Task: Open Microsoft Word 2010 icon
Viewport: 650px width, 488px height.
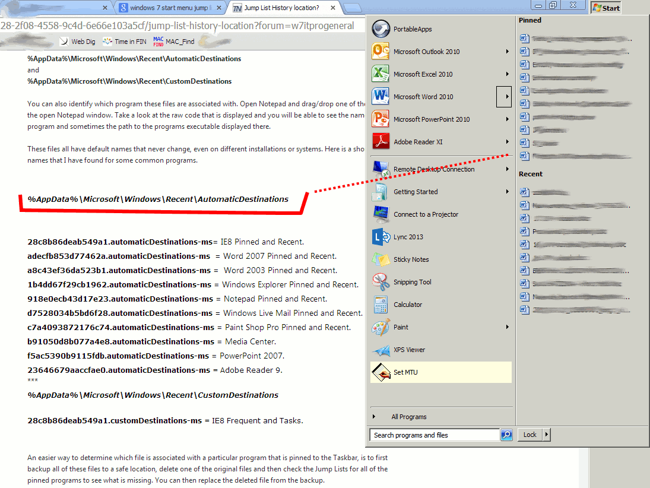Action: tap(381, 96)
